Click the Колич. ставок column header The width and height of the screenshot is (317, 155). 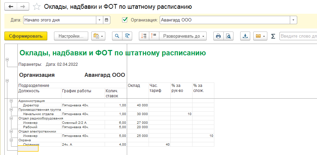116,93
